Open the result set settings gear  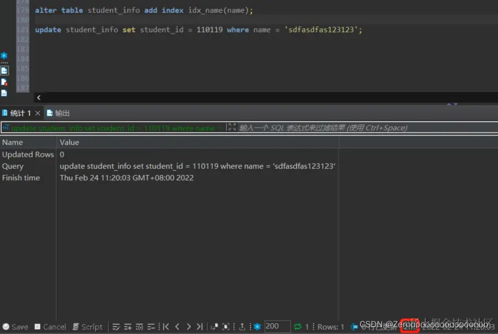257,327
